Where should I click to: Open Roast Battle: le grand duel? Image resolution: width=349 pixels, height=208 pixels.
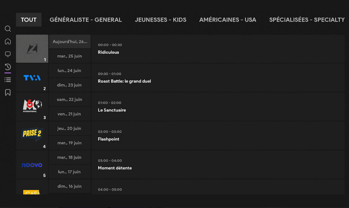point(218,77)
